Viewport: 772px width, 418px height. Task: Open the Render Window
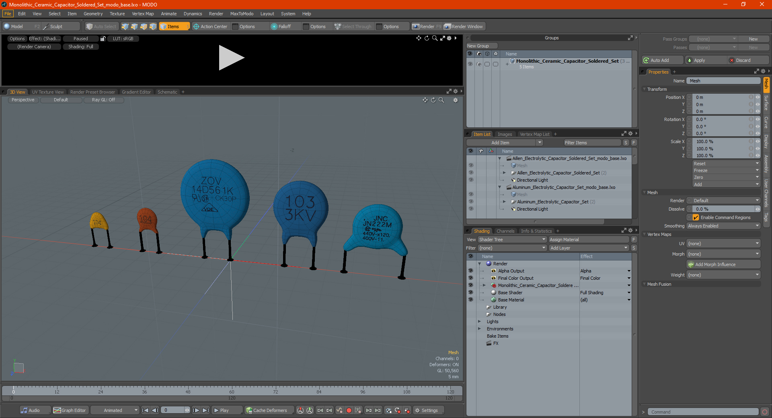(x=464, y=27)
